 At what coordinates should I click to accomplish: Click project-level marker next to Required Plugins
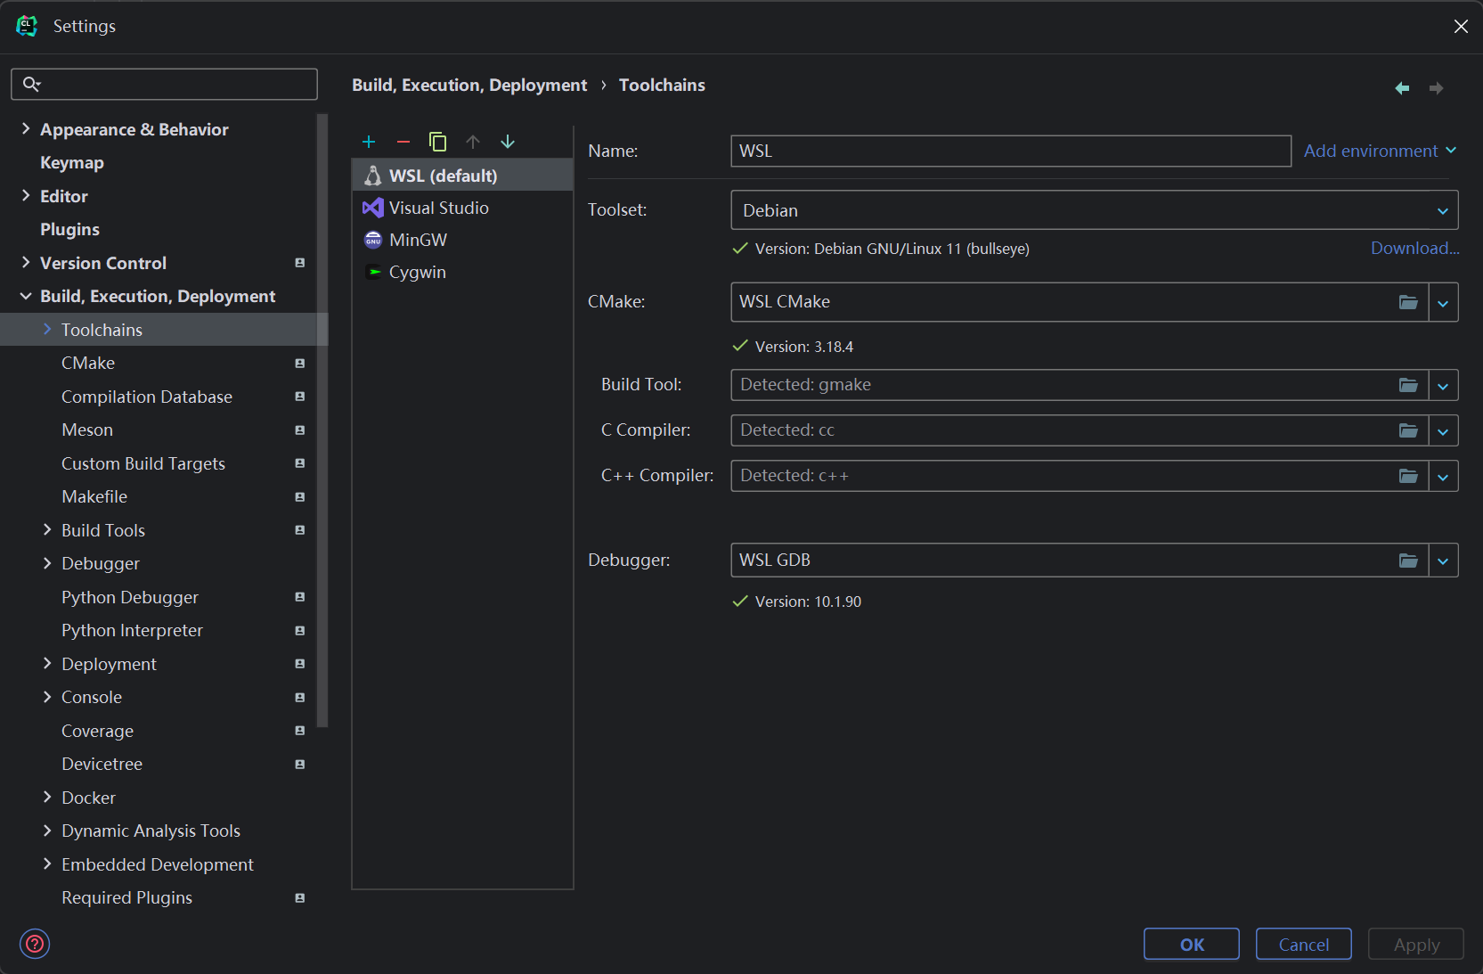click(x=300, y=897)
